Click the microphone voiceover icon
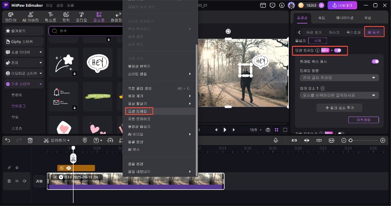The height and width of the screenshot is (206, 391). (x=276, y=140)
